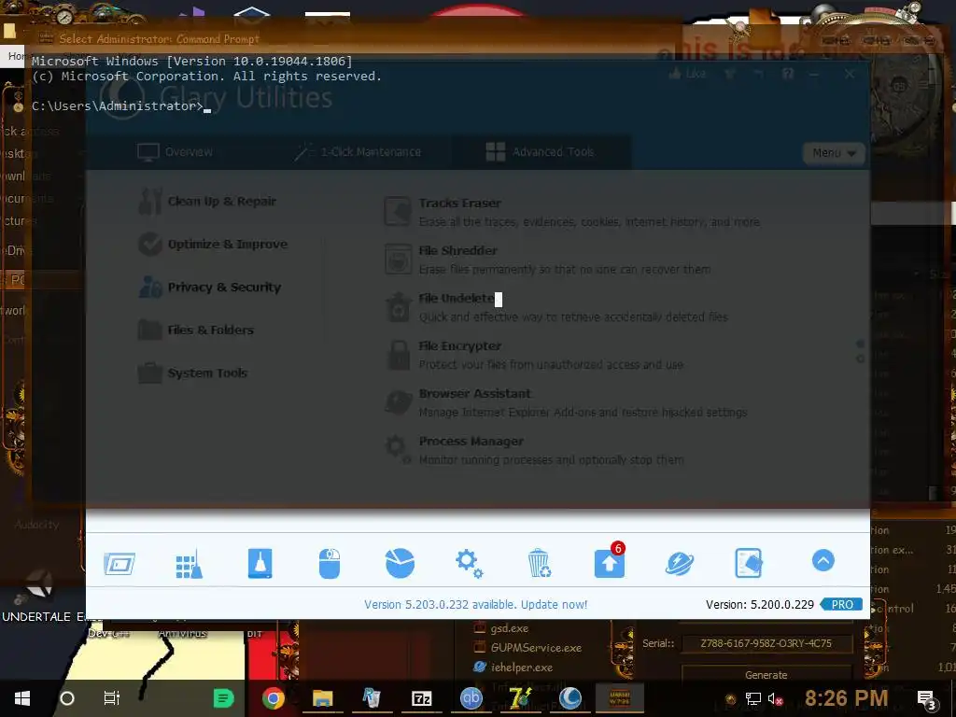The height and width of the screenshot is (717, 956).
Task: Open software update icon with badge 6
Action: click(x=610, y=560)
